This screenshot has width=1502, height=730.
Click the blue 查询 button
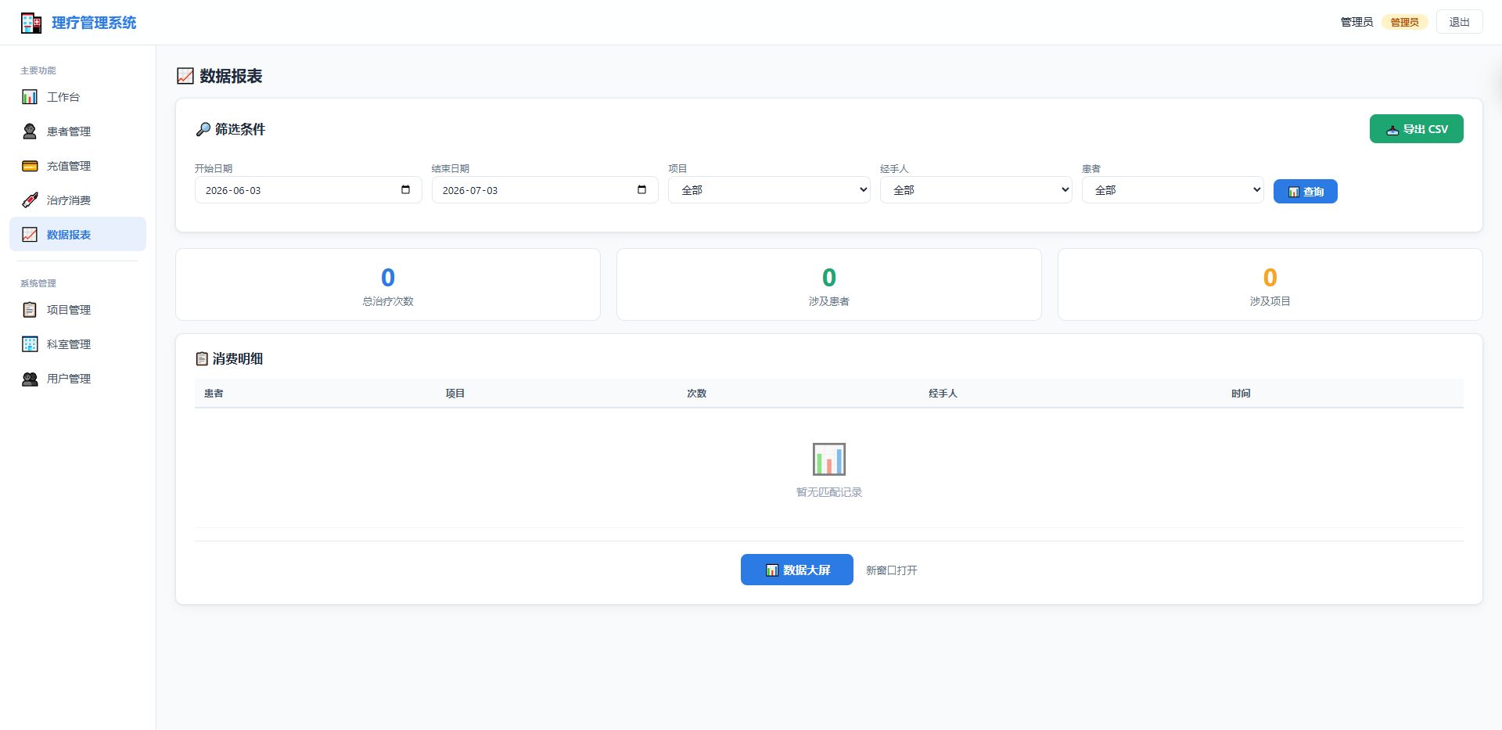click(x=1305, y=192)
